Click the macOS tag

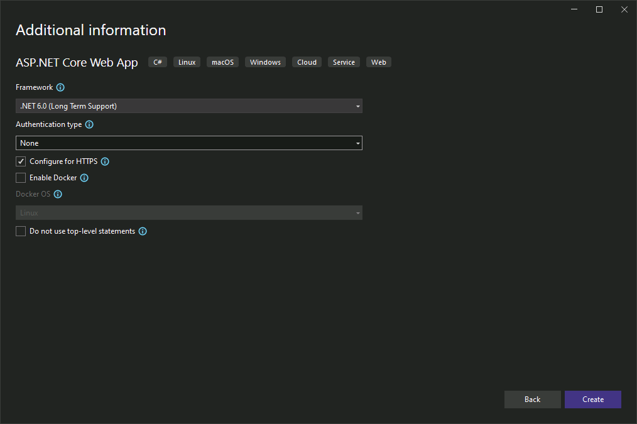tap(222, 62)
